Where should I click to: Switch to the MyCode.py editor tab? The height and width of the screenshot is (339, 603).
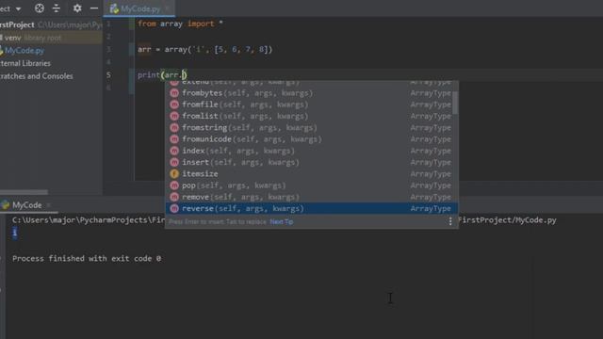(x=139, y=8)
